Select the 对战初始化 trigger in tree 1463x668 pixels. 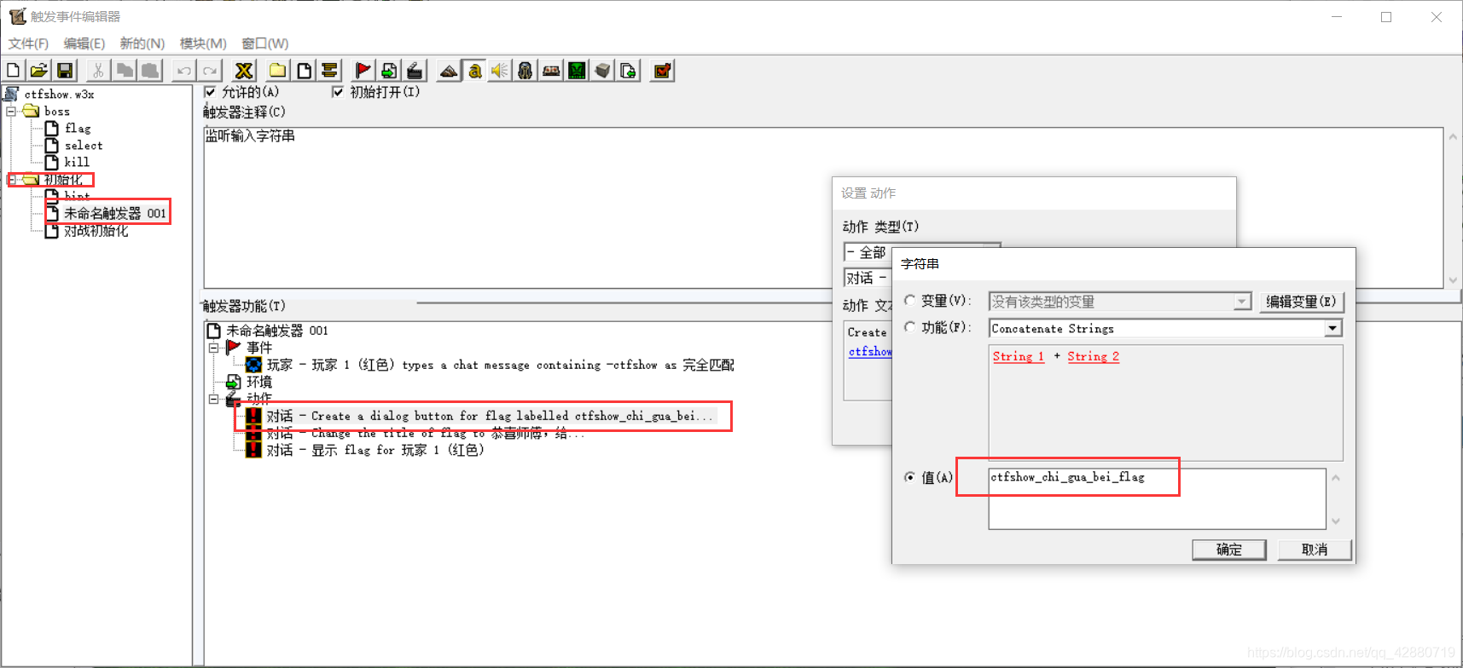coord(96,231)
